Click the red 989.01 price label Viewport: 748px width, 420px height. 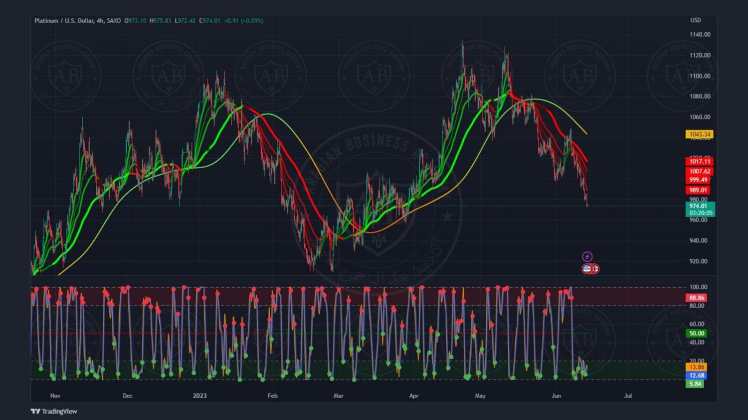point(698,190)
